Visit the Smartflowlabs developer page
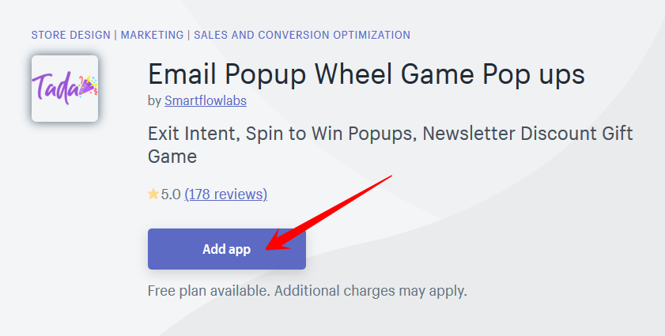Viewport: 665px width, 336px height. click(206, 100)
